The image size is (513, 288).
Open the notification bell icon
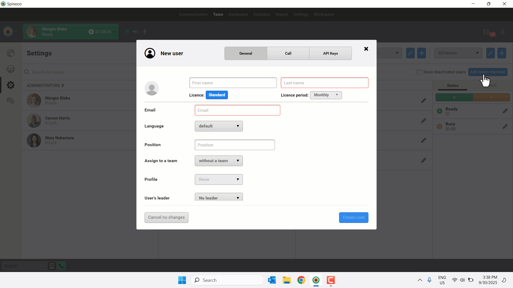point(503,32)
